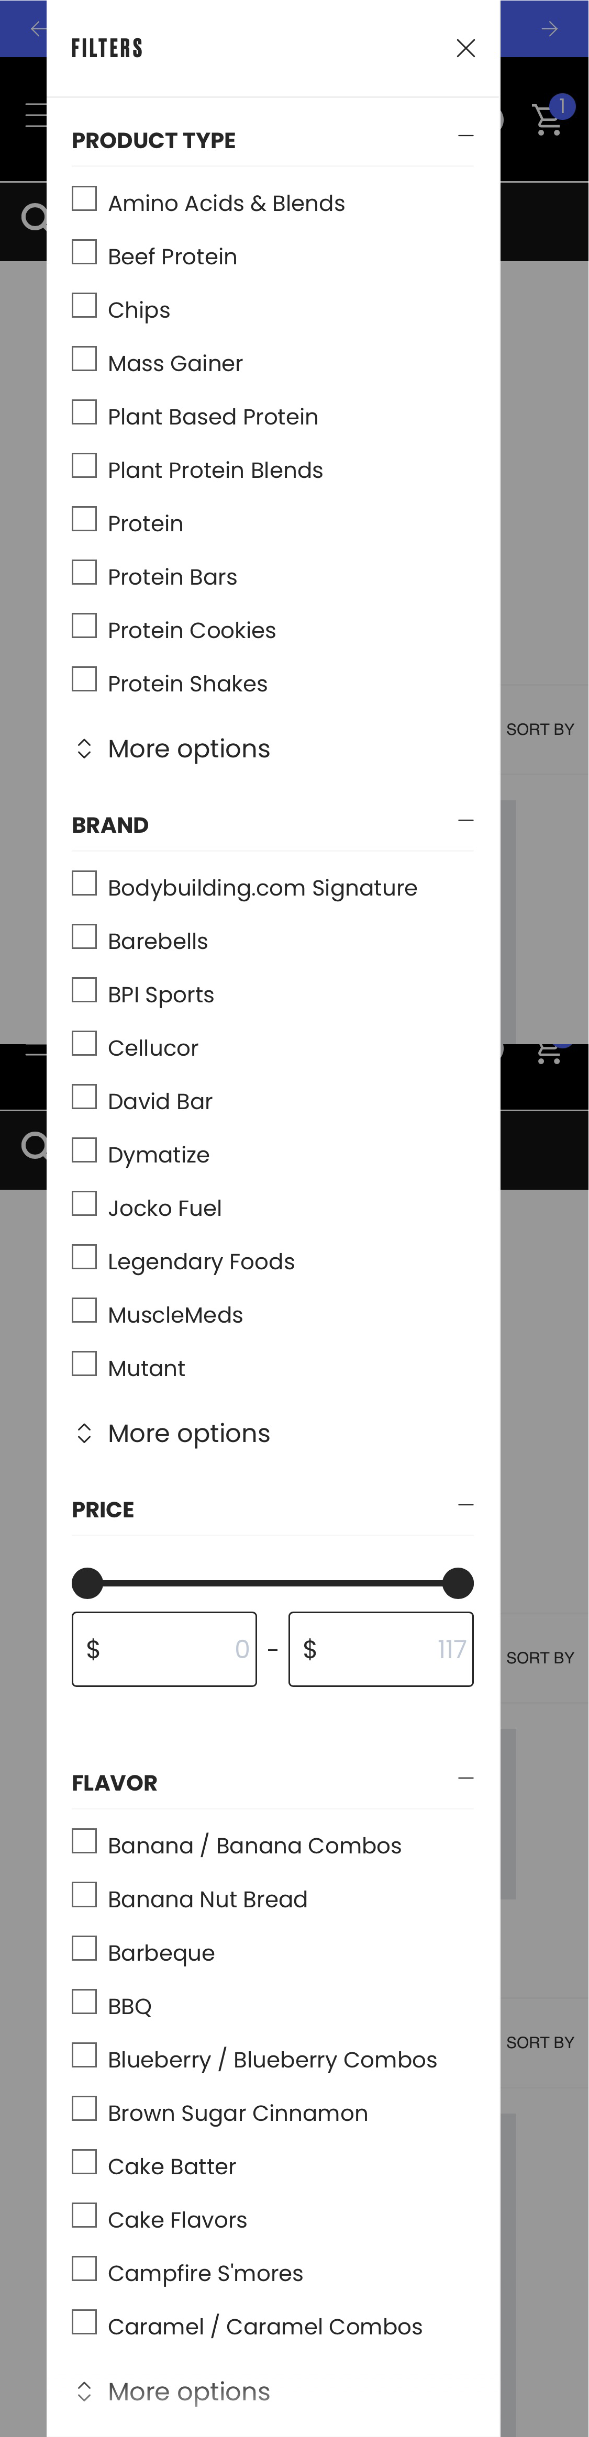Show More options under BRAND
Image resolution: width=589 pixels, height=2437 pixels.
[x=171, y=1432]
